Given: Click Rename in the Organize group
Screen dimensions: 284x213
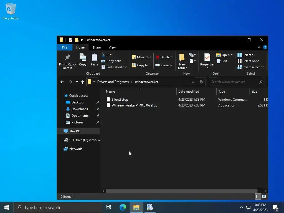Looking at the screenshot, I should tap(164, 65).
